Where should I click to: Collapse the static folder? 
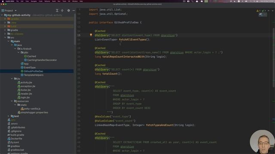point(15,105)
